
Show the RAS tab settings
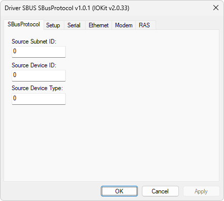click(x=144, y=25)
